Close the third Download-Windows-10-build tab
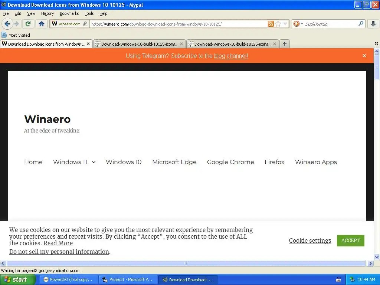Viewport: 380px width, 285px height. tap(274, 44)
